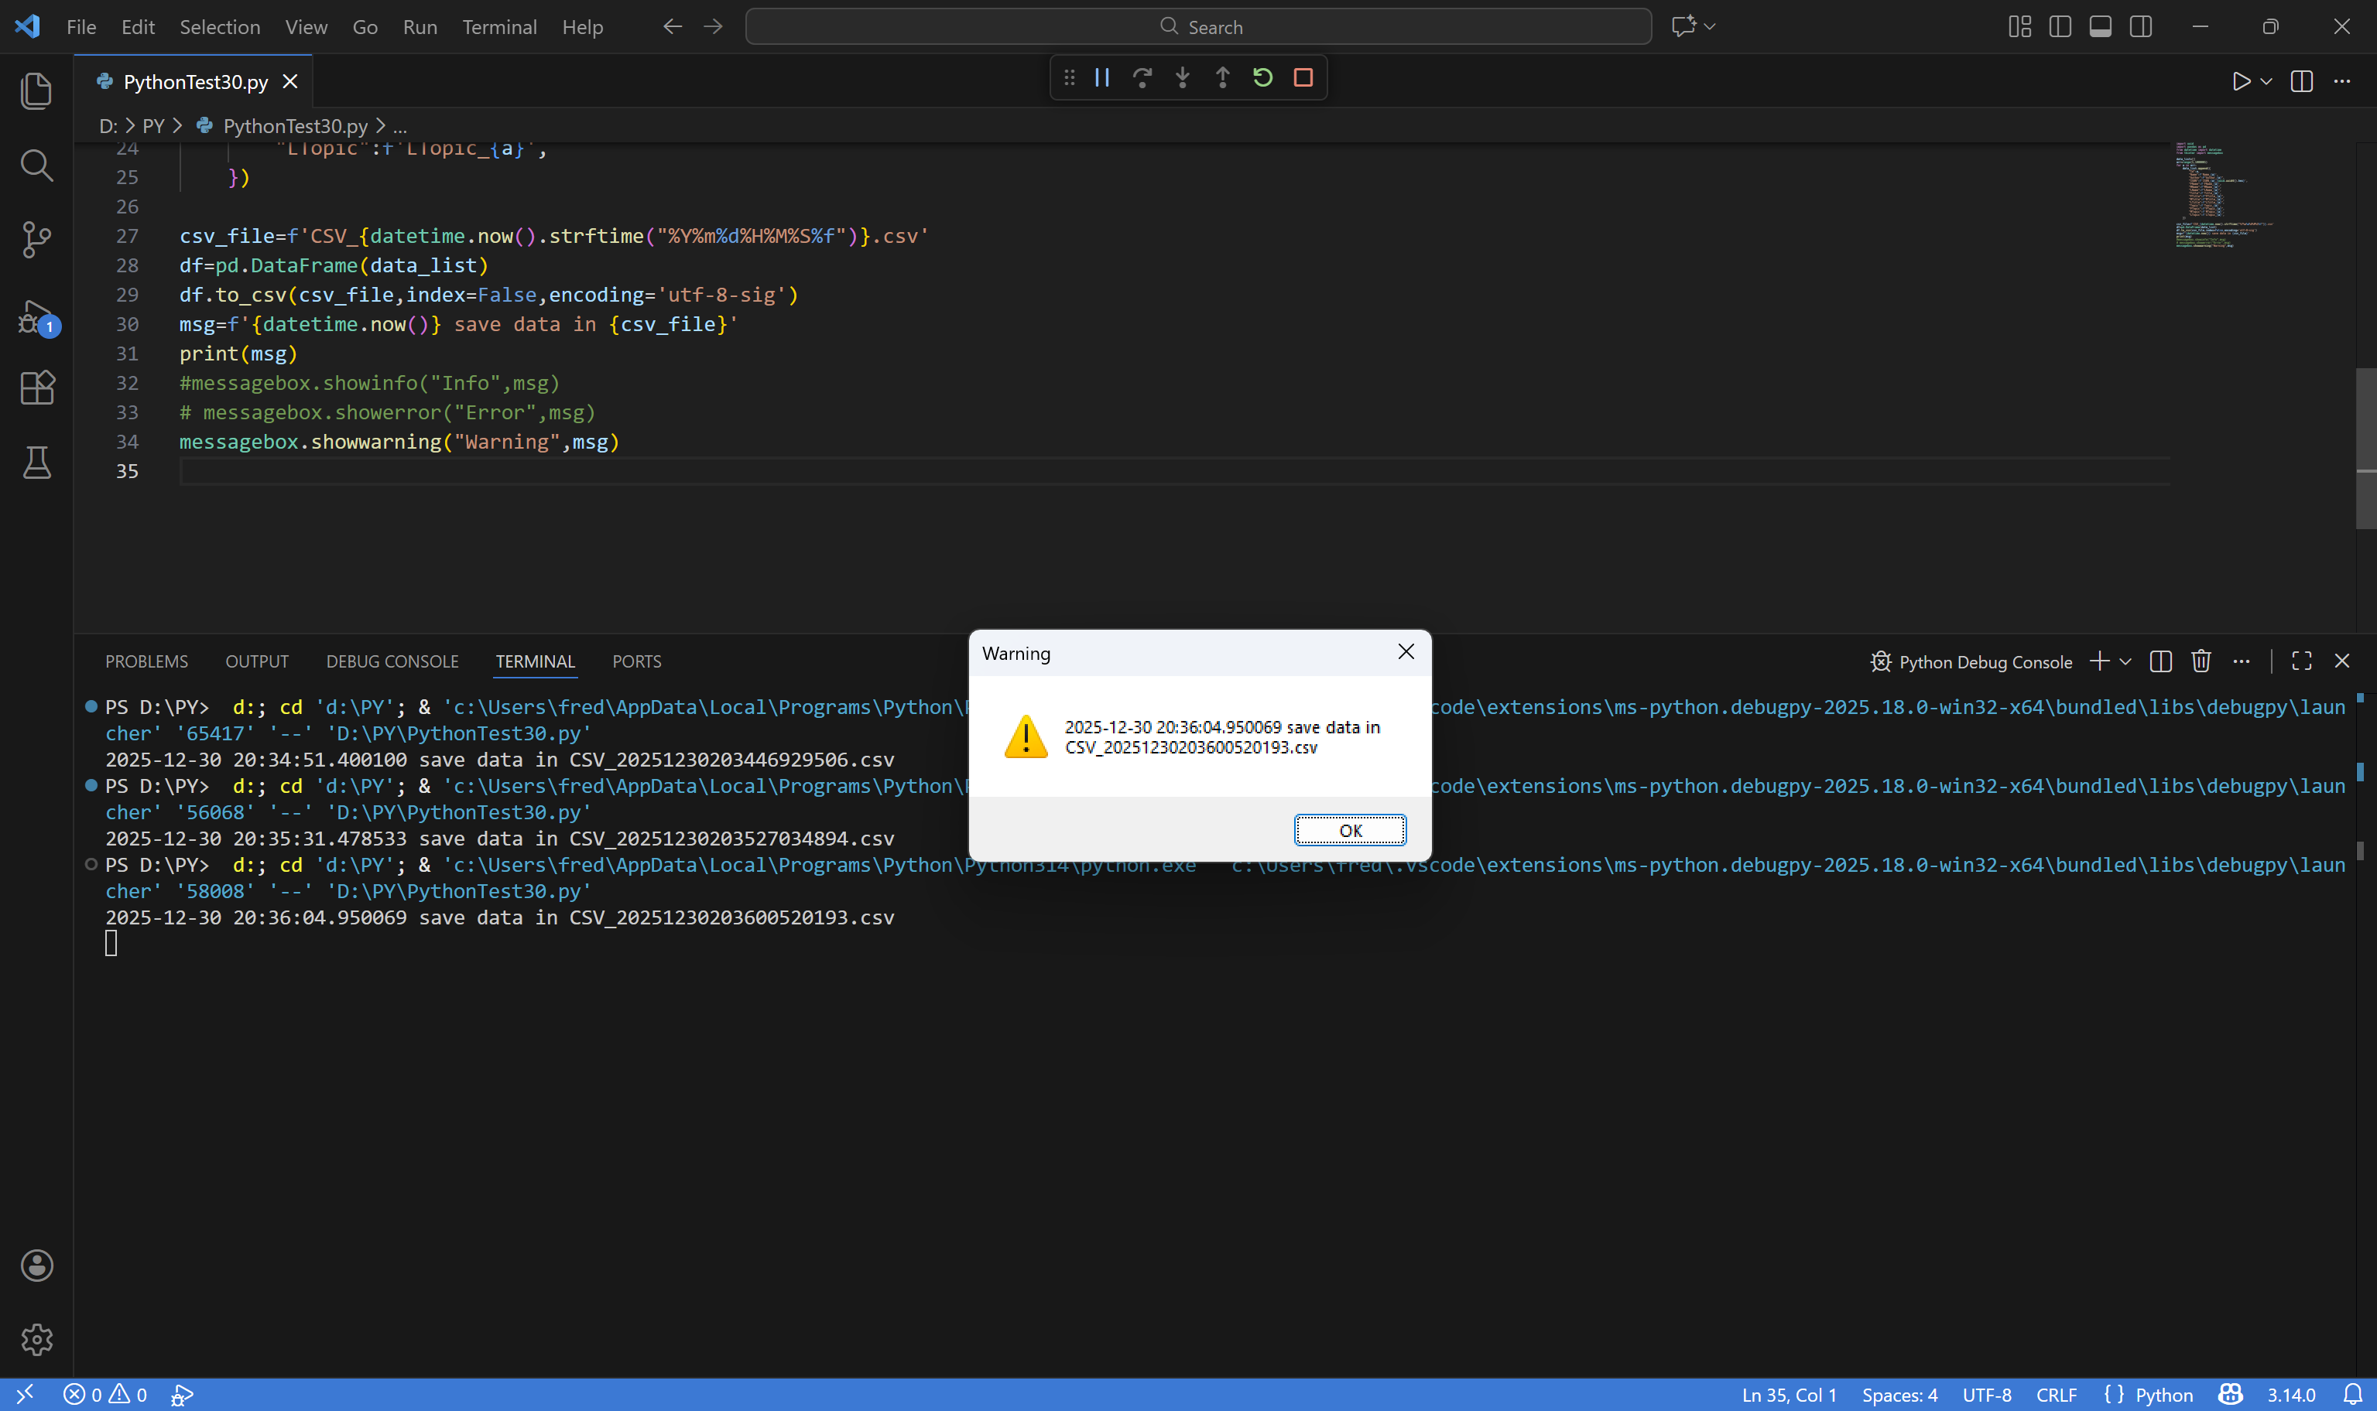Restart the debugging session
Image resolution: width=2377 pixels, height=1411 pixels.
1262,78
